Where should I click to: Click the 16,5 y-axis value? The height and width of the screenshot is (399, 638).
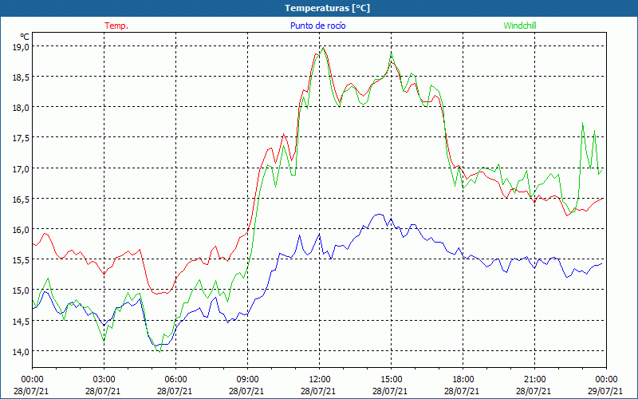pos(21,199)
